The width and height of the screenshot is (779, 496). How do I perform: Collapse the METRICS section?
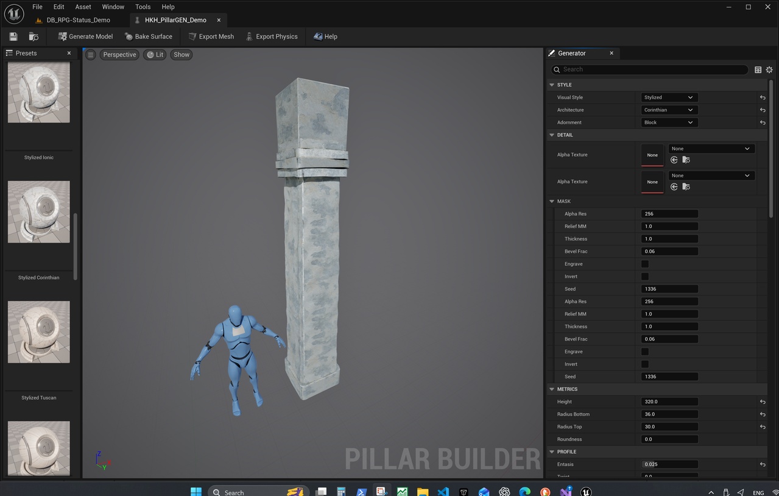click(x=552, y=389)
